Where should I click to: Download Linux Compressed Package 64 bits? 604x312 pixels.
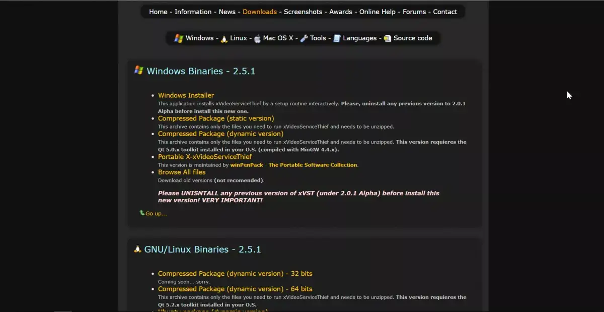pos(235,289)
